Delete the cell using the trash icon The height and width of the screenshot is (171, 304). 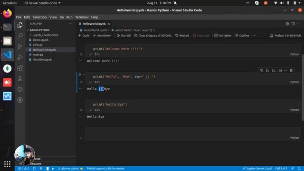click(291, 71)
